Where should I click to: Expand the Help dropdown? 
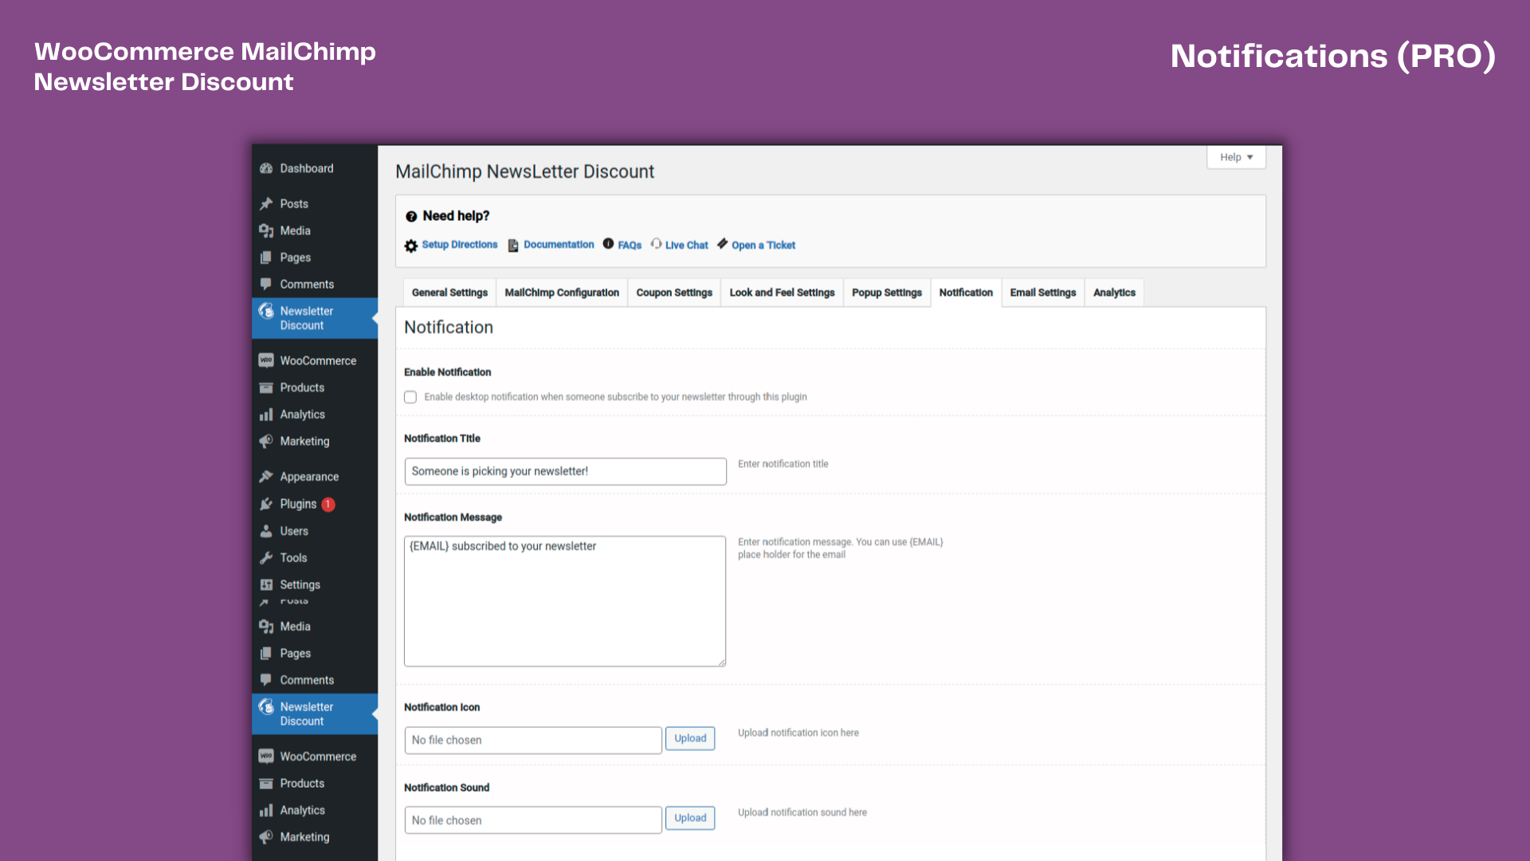point(1236,157)
